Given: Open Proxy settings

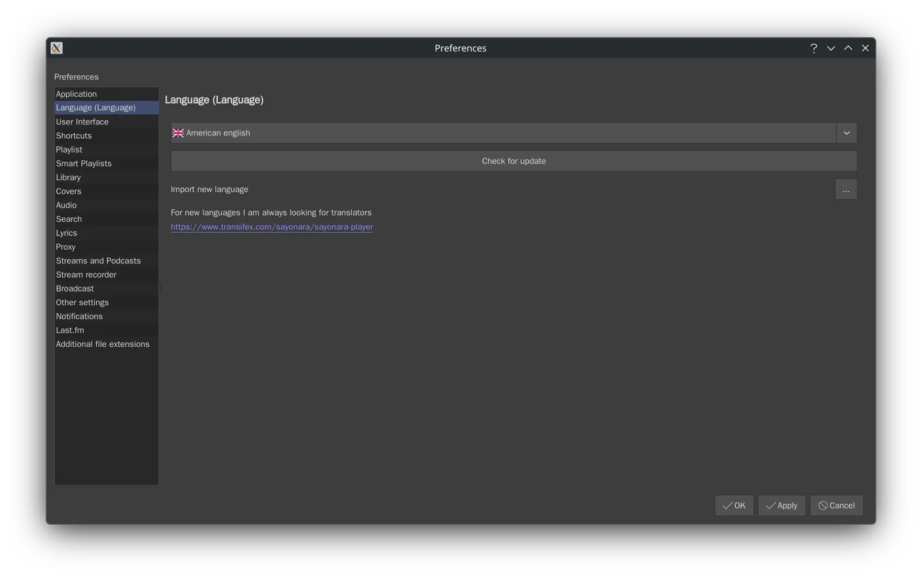Looking at the screenshot, I should click(107, 247).
